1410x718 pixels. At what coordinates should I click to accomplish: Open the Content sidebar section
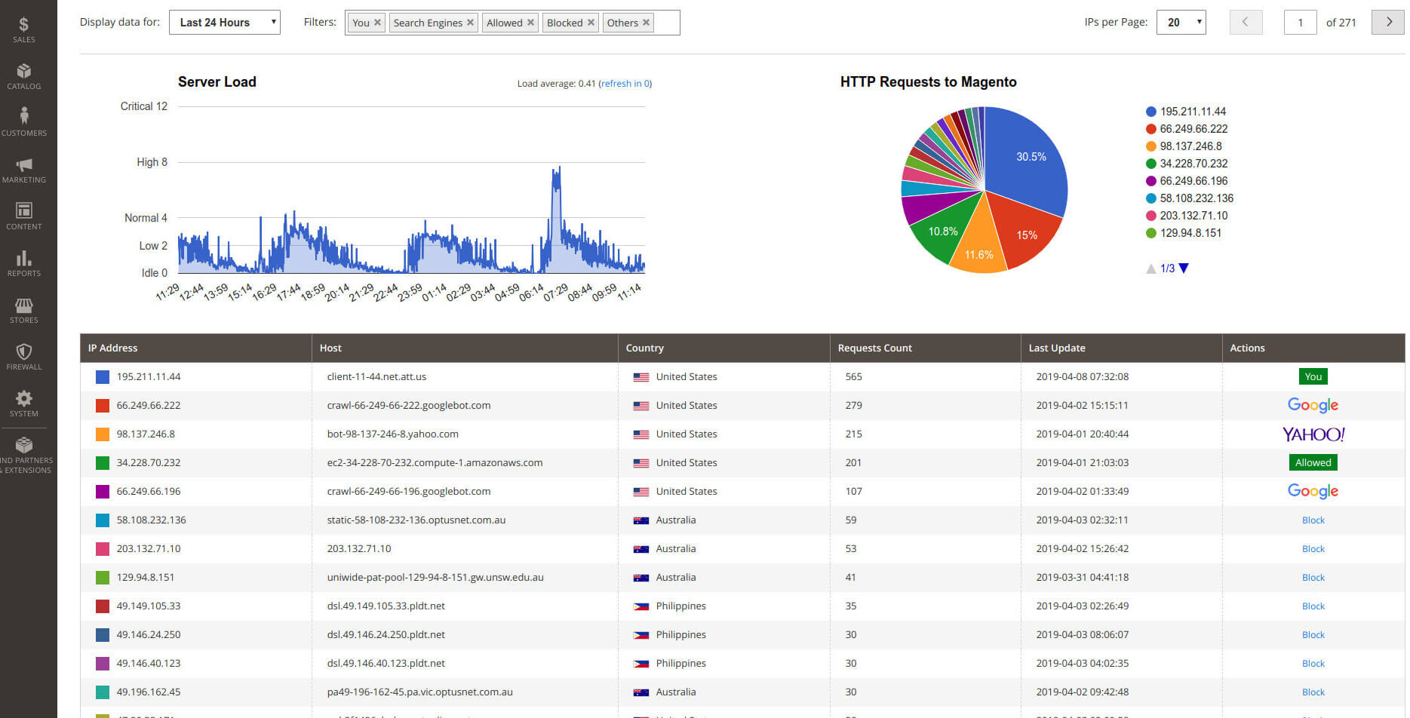pos(24,213)
